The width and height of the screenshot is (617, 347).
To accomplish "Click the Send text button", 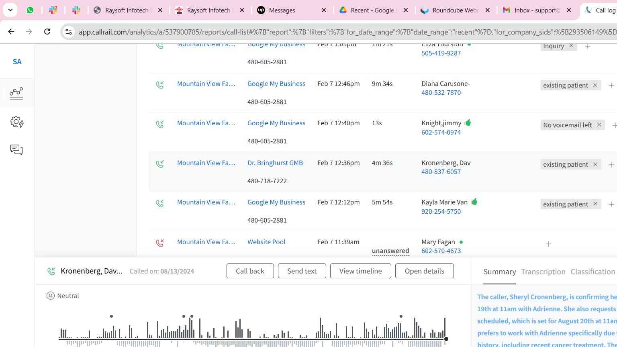I will [302, 271].
